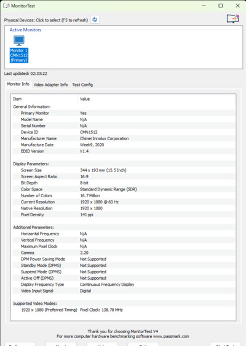
Task: Click the General Information heading
Action: tap(32, 107)
